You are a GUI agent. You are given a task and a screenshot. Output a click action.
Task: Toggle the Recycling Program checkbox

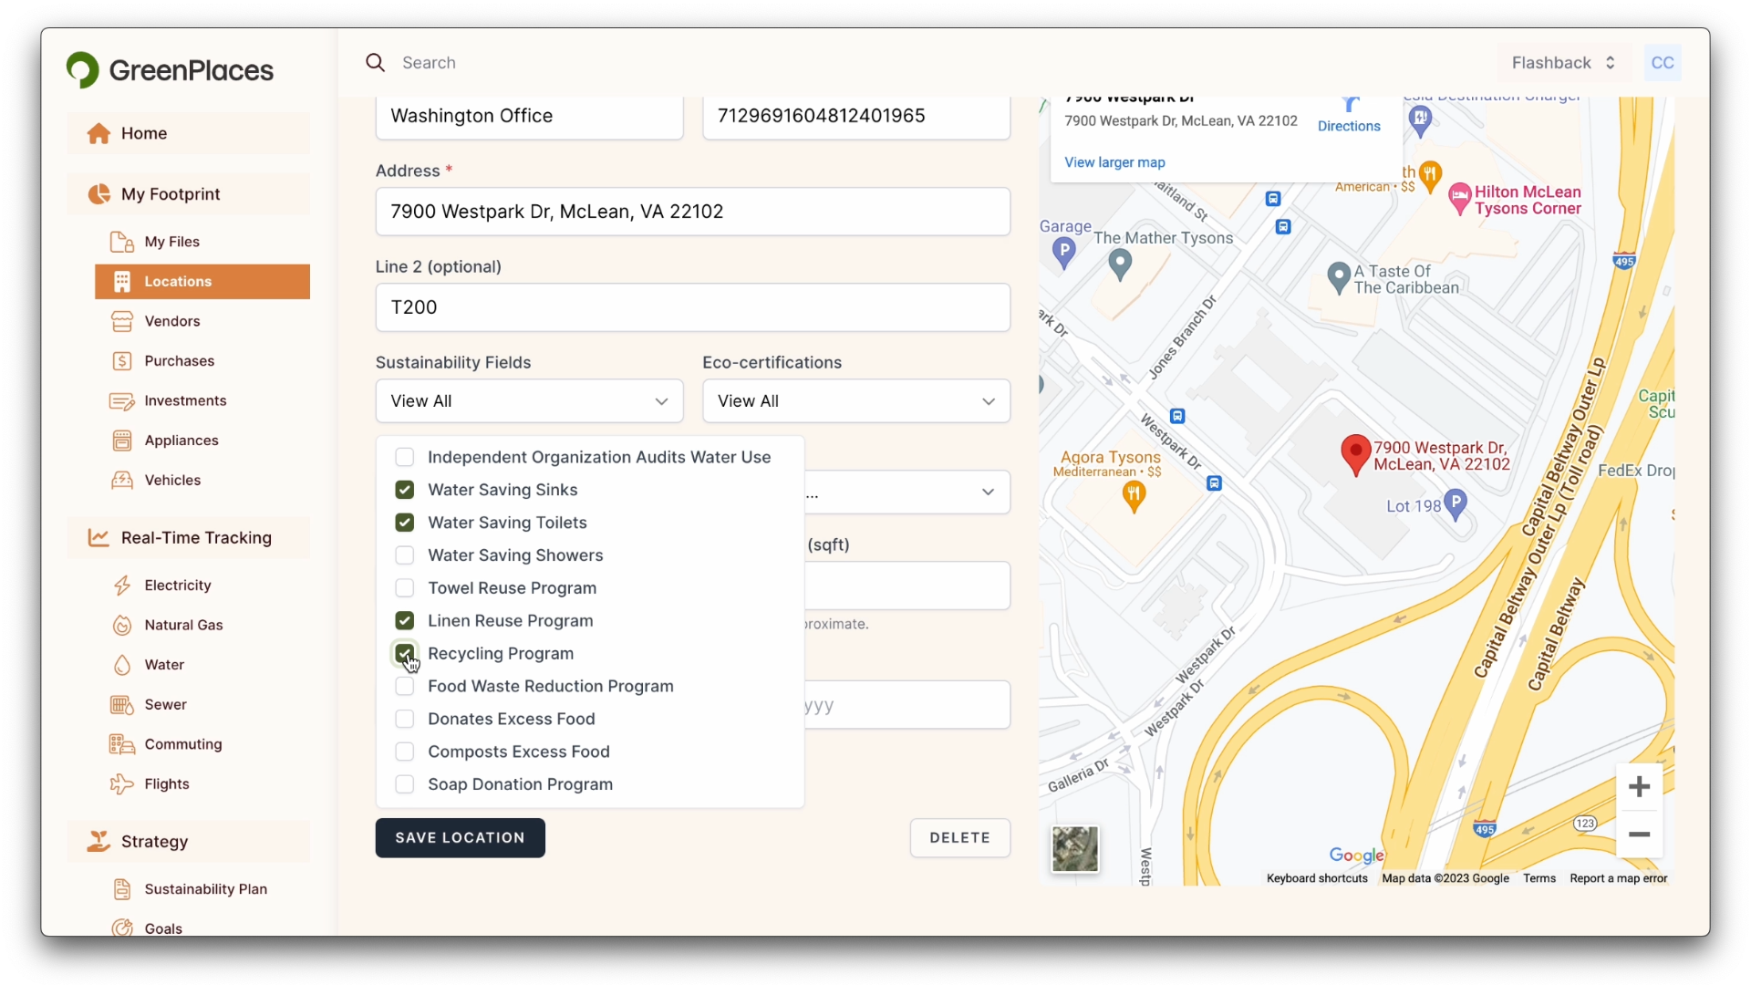[x=404, y=654]
